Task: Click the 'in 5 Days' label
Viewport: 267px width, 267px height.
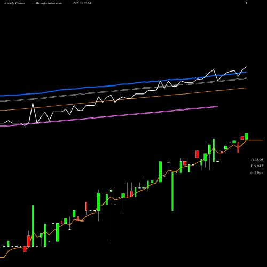Action: point(256,172)
